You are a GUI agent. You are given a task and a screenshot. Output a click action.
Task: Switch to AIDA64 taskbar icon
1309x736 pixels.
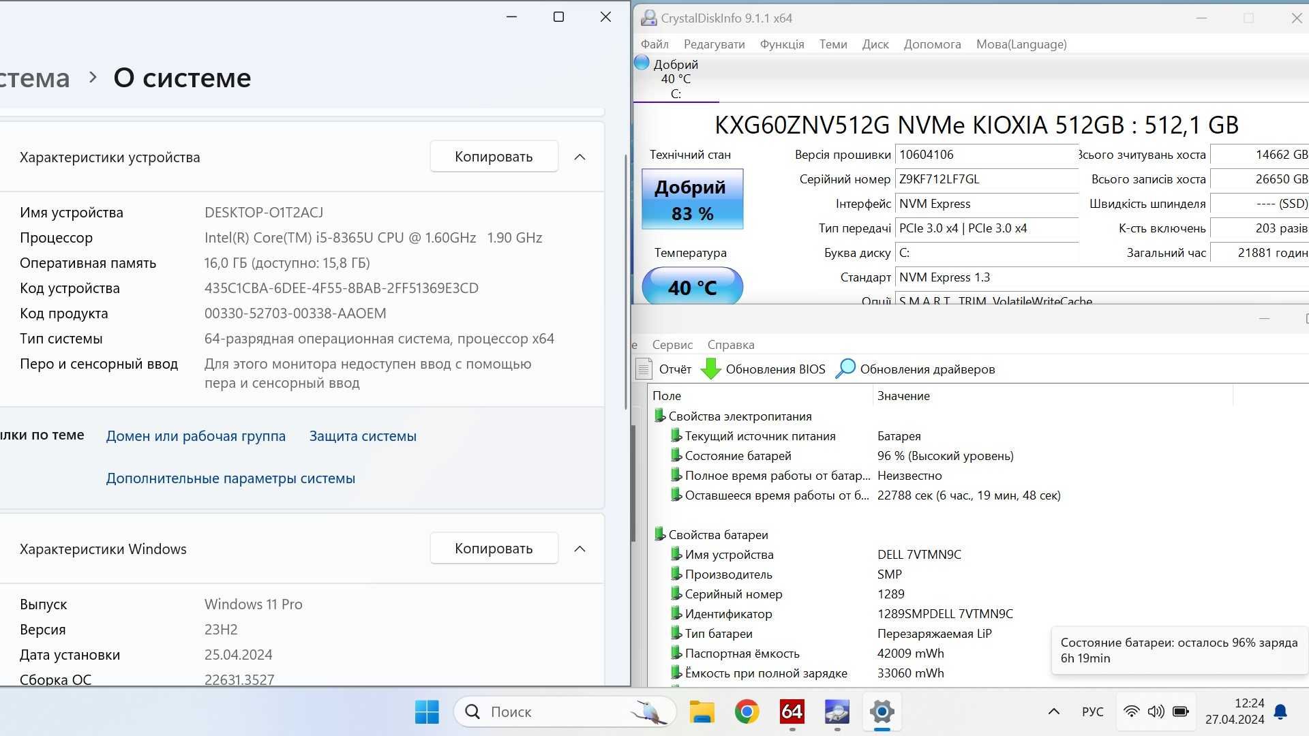[792, 712]
